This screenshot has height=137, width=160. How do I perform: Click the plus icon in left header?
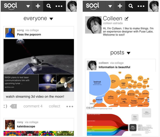(38, 6)
